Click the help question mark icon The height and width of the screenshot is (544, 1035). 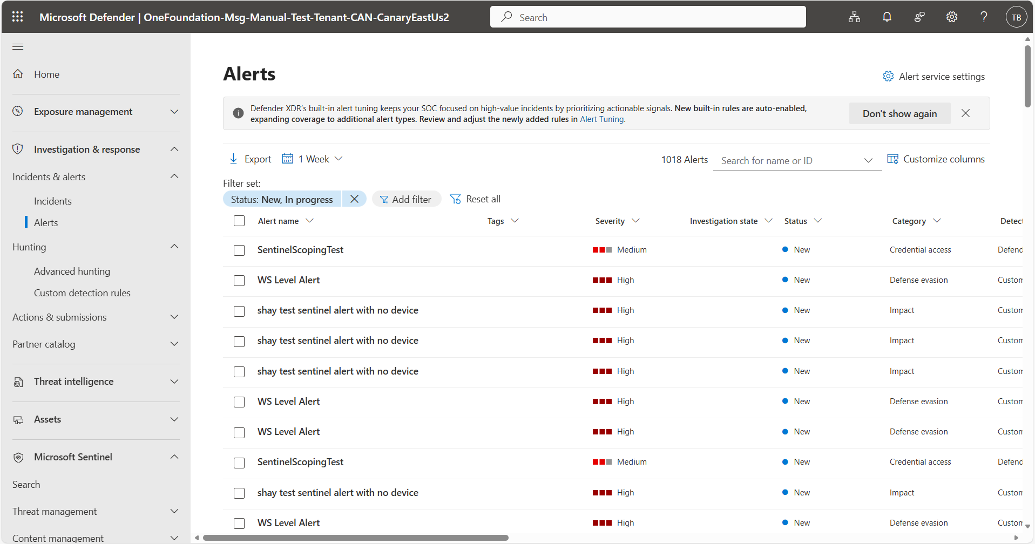coord(984,17)
